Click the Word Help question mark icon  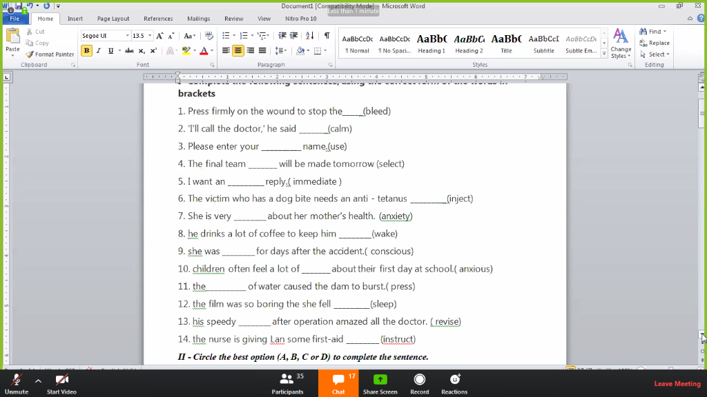click(701, 19)
